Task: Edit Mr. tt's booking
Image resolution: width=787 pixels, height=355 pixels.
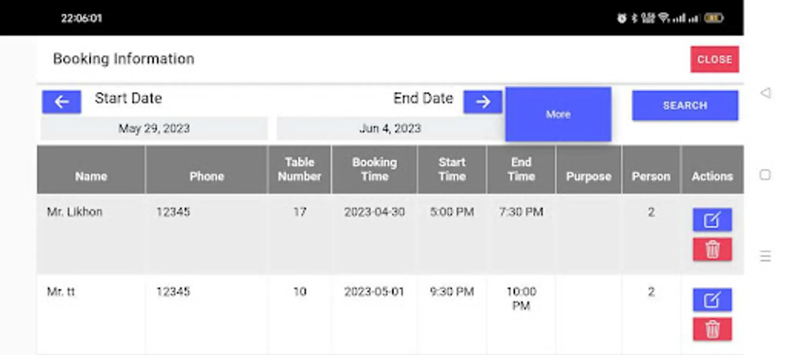Action: click(x=712, y=300)
